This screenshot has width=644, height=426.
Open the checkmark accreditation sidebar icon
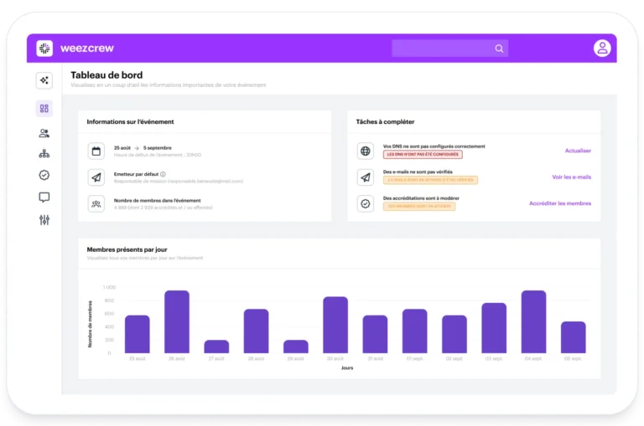click(x=44, y=175)
